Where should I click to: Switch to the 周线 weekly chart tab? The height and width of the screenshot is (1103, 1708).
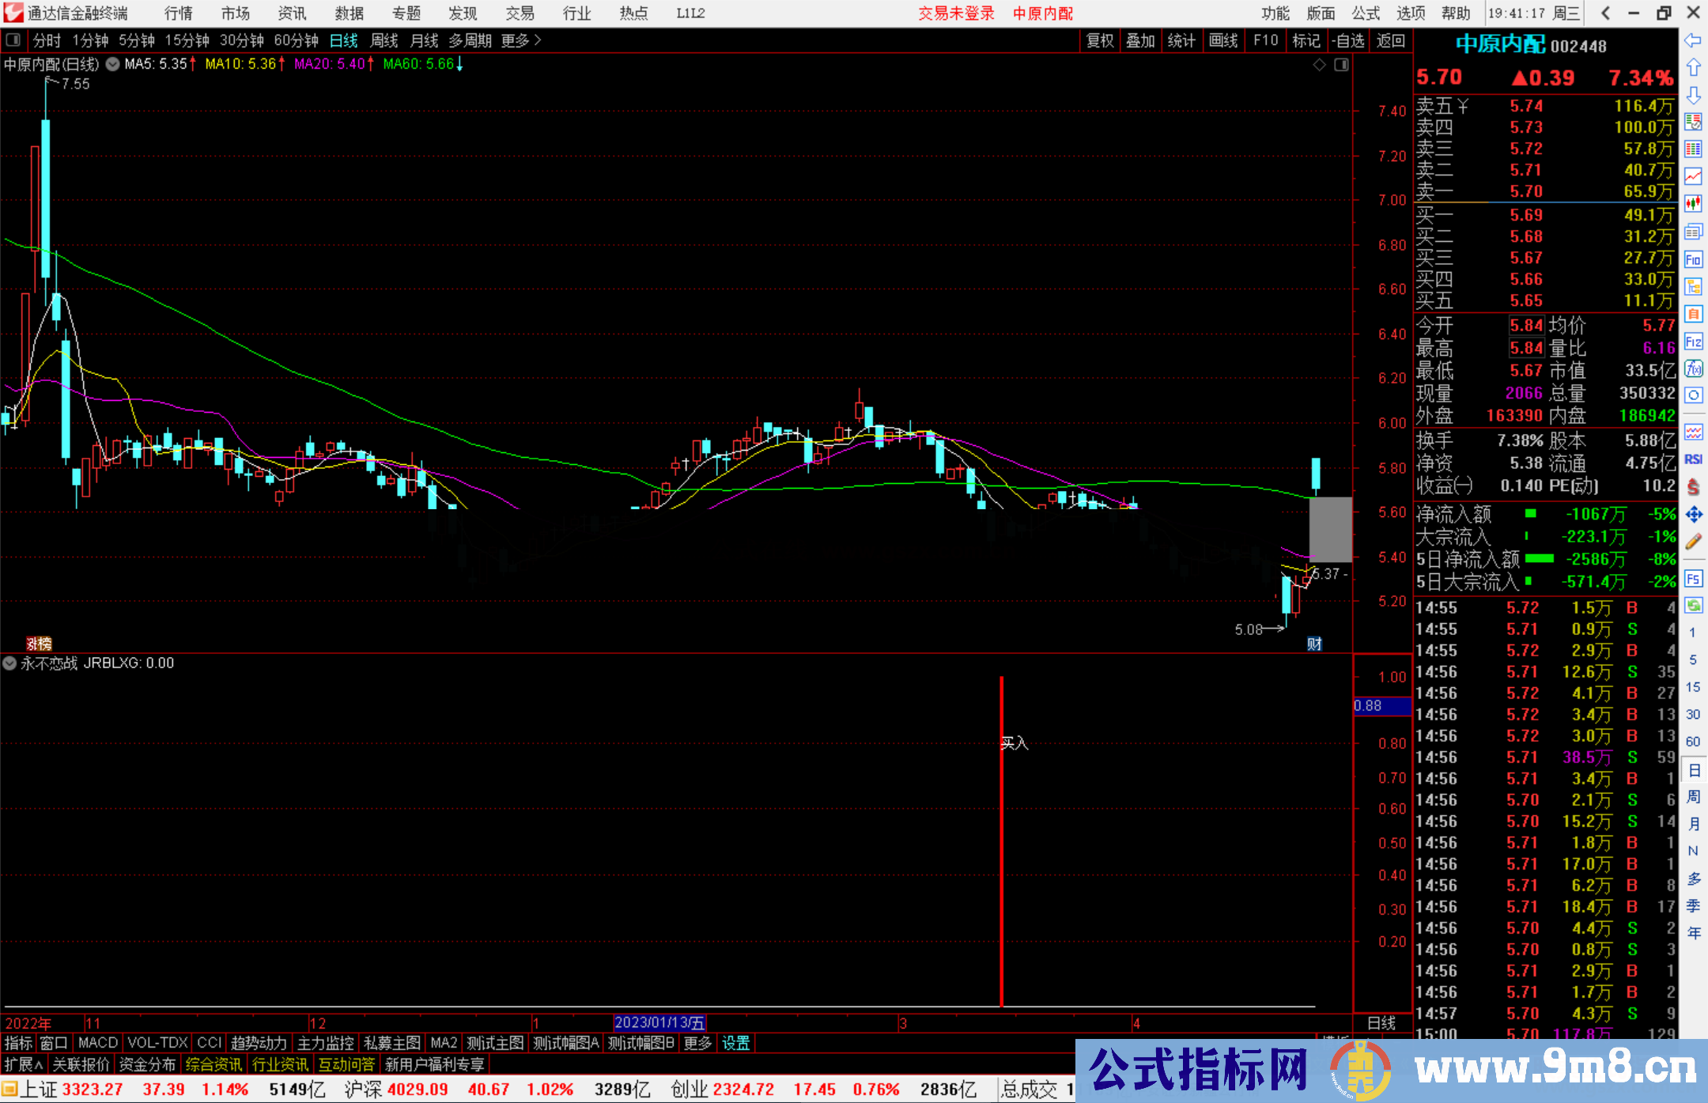(x=384, y=40)
